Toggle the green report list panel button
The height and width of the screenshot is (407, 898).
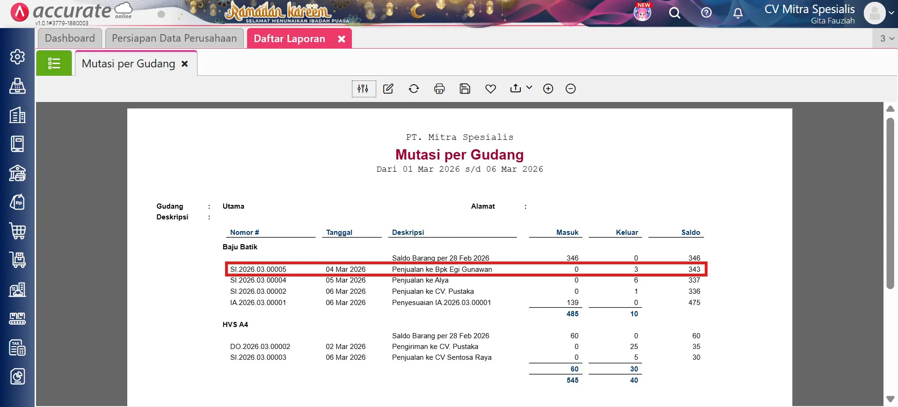[54, 63]
